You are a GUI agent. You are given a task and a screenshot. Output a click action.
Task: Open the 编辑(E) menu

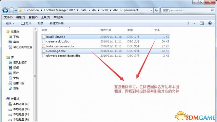click(20, 17)
